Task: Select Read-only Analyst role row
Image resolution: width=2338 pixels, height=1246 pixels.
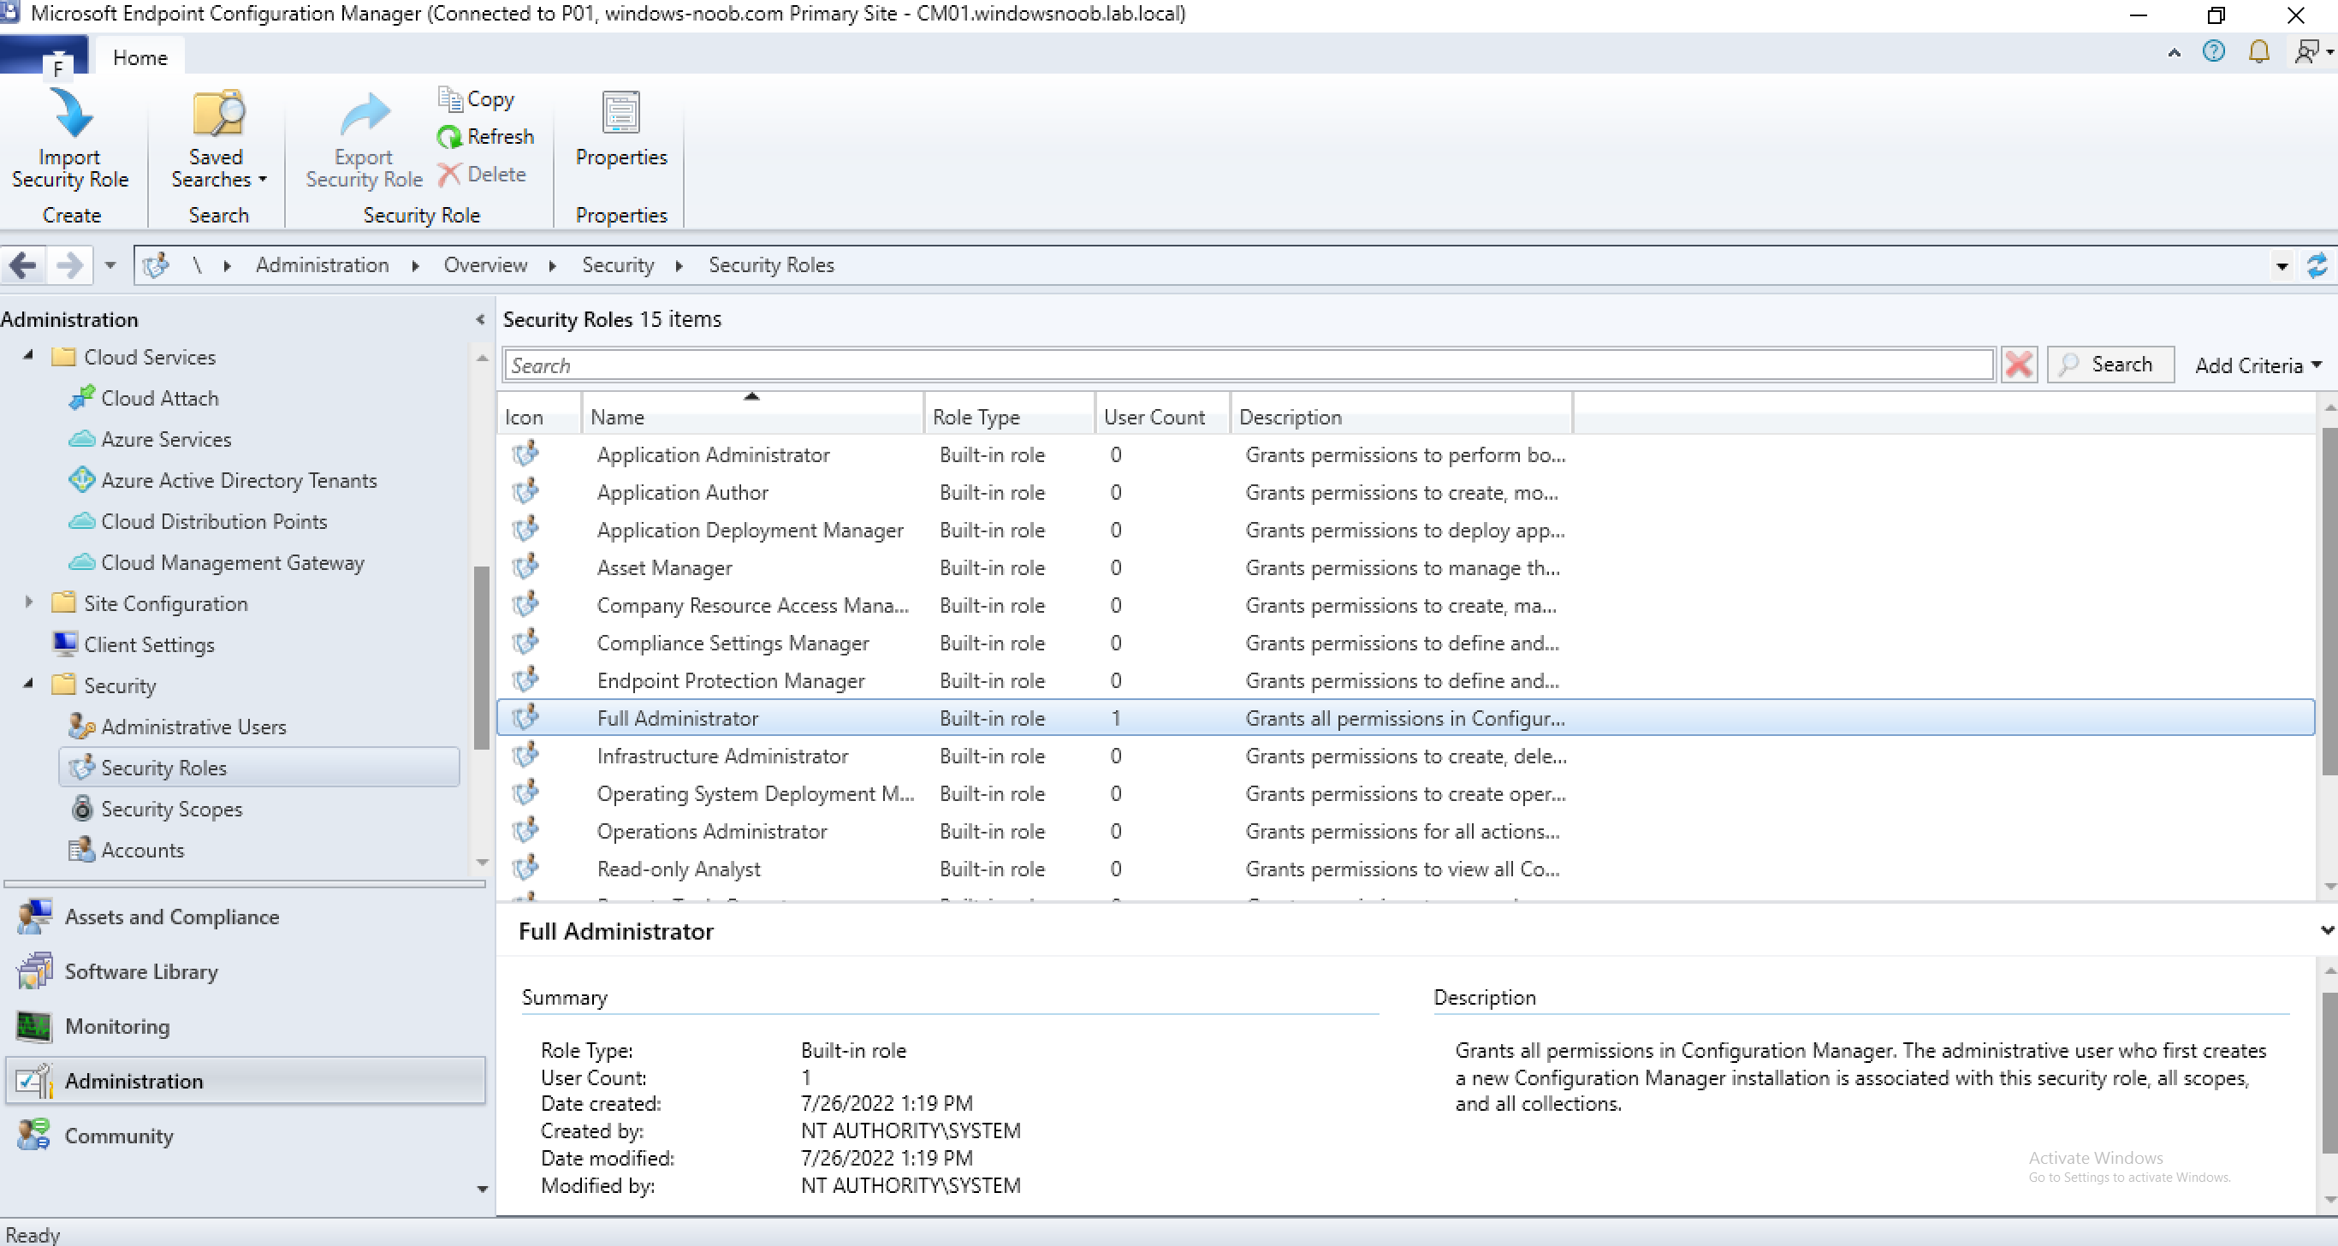Action: pos(1405,869)
